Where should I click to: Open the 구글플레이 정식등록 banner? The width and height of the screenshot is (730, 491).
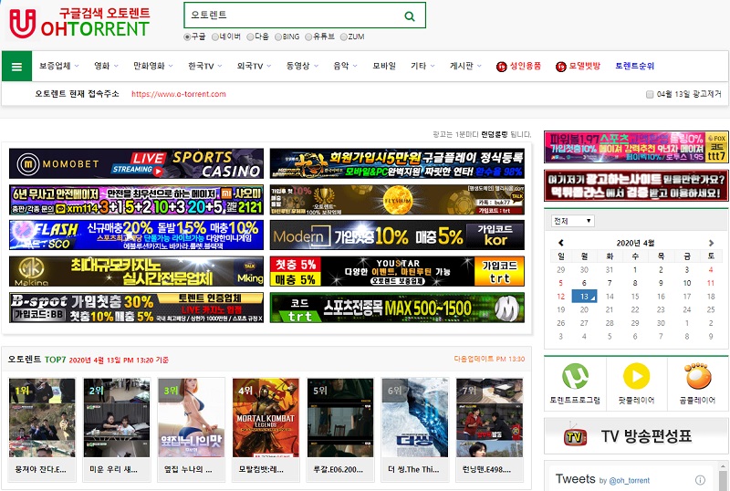coord(397,163)
